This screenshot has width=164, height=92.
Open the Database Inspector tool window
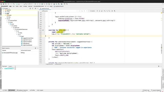[x=22, y=90]
